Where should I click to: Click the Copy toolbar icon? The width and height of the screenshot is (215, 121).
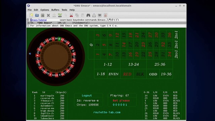[77, 15]
